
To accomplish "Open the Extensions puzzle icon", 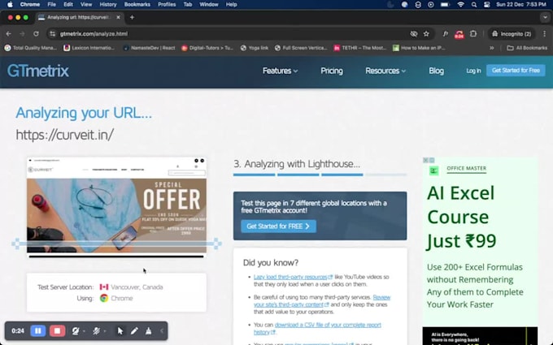I will (473, 34).
